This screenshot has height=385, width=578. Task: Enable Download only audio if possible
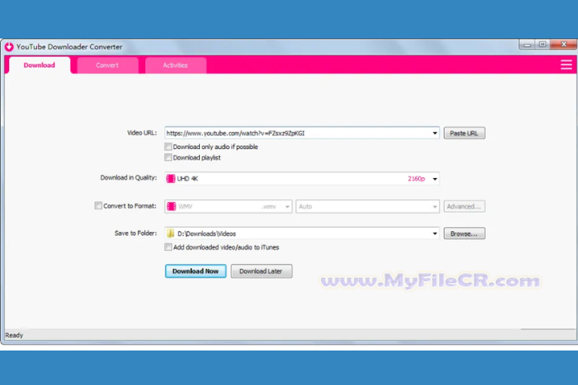(x=168, y=147)
